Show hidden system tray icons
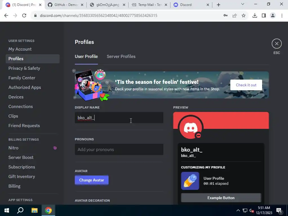 238,210
